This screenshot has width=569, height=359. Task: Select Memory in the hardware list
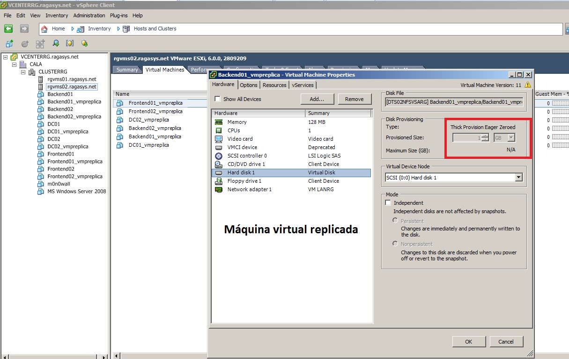point(291,122)
